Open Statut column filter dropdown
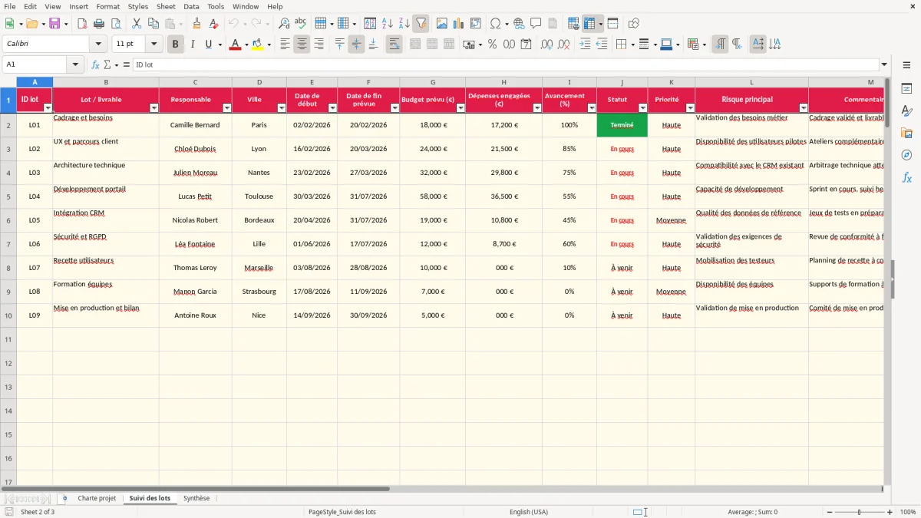921x518 pixels. click(642, 108)
